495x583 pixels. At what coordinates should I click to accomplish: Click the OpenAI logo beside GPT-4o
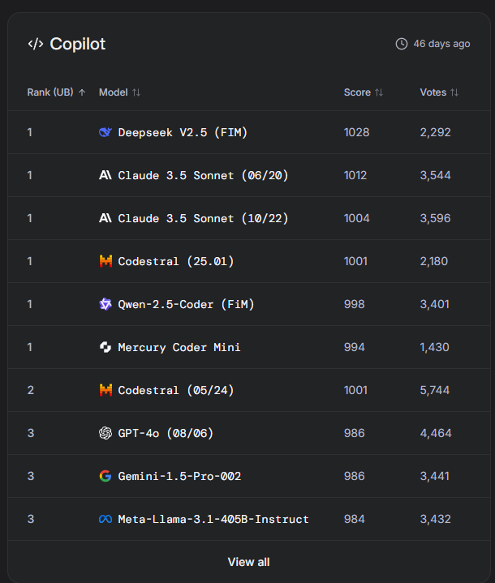(x=105, y=433)
